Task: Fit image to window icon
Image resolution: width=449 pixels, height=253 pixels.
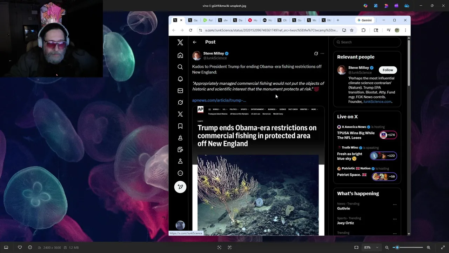Action: [x=356, y=247]
